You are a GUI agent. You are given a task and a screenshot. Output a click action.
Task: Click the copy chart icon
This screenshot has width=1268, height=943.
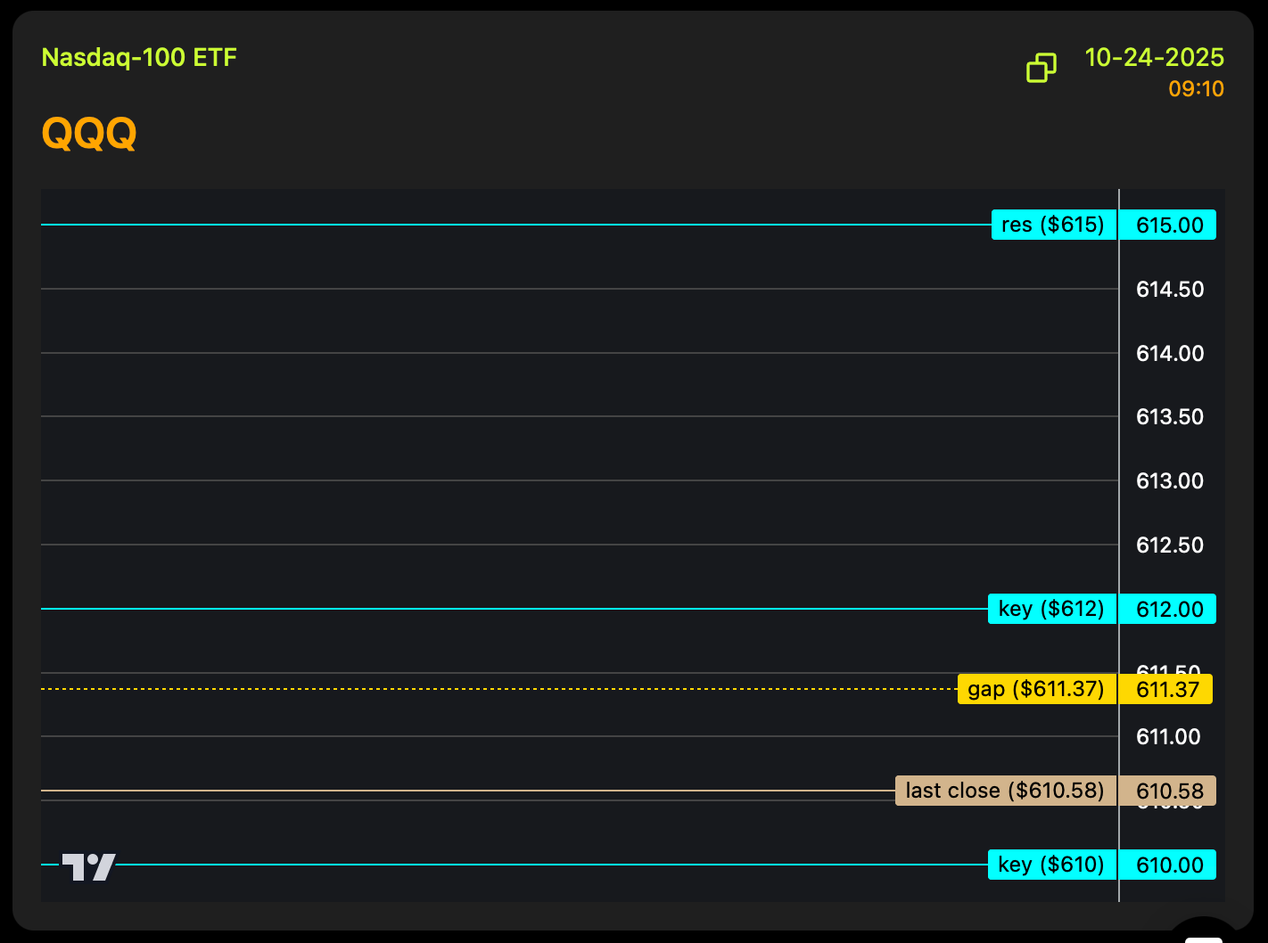click(1041, 68)
